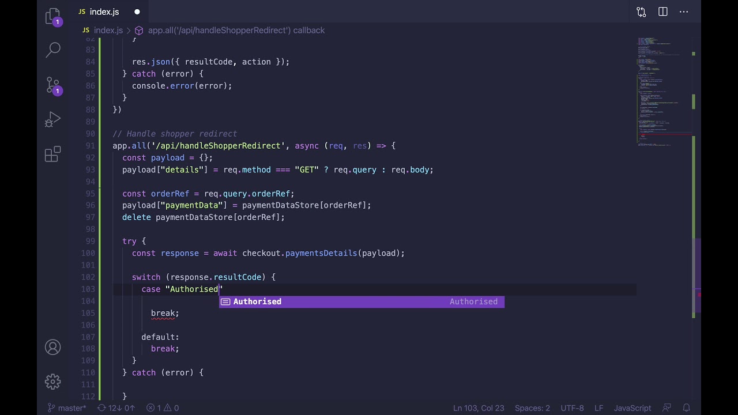Click the paymentsDetails method call
This screenshot has height=415, width=738.
pyautogui.click(x=321, y=253)
